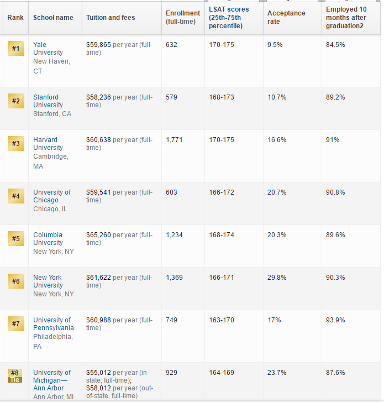Viewport: 384px width, 402px height.
Task: Click the #6 rank badge
Action: click(x=15, y=281)
